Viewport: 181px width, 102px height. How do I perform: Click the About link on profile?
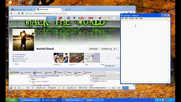[17, 64]
